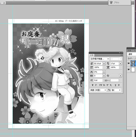Click the leading field showing 17 pt
Image resolution: width=136 pixels, height=137 pixels.
[x=115, y=63]
